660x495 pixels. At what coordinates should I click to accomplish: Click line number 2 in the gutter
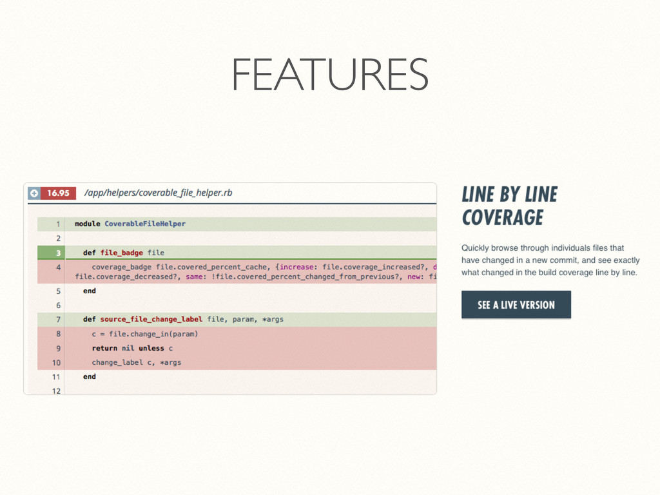click(x=58, y=238)
